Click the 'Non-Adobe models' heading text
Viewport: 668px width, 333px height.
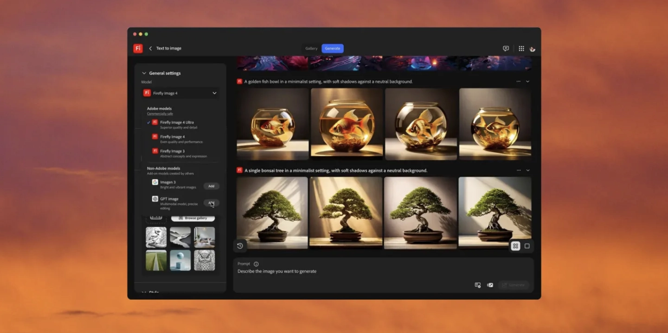pos(163,169)
